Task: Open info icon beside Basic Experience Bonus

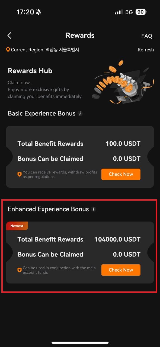Action: (x=80, y=114)
